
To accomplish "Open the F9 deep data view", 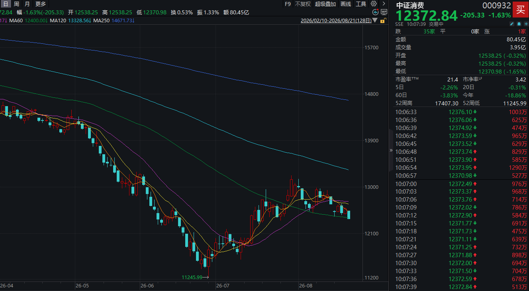I will click(288, 4).
